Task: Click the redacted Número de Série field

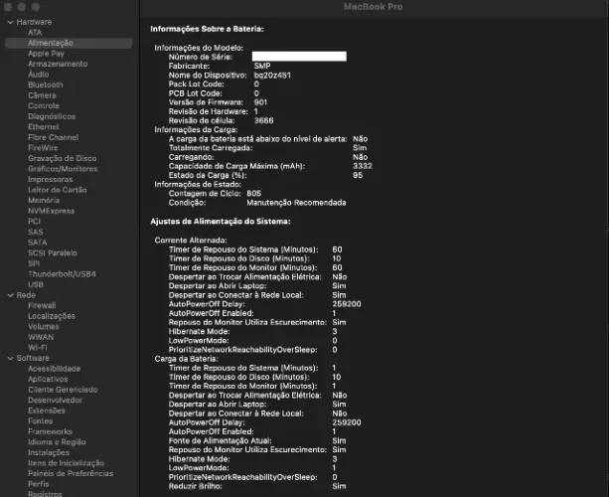Action: [299, 57]
